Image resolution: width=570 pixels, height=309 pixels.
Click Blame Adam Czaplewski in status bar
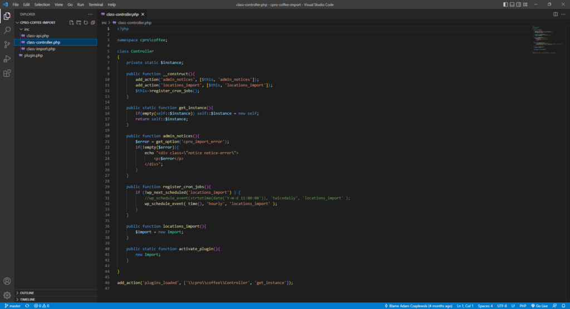point(419,306)
